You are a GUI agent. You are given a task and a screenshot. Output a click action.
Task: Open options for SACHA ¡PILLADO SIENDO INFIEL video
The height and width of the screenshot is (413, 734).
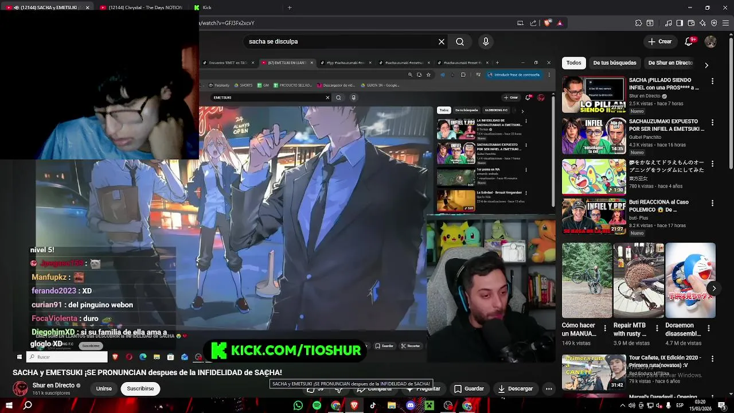tap(712, 81)
